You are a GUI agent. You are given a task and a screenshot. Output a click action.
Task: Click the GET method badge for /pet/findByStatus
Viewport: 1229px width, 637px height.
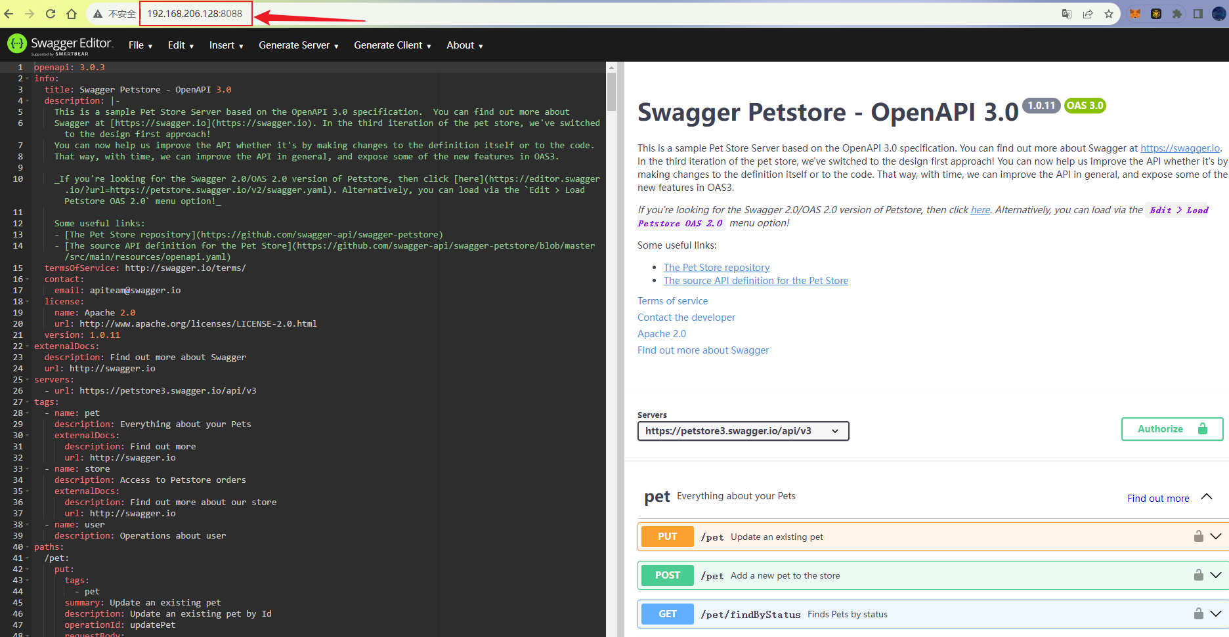click(667, 614)
